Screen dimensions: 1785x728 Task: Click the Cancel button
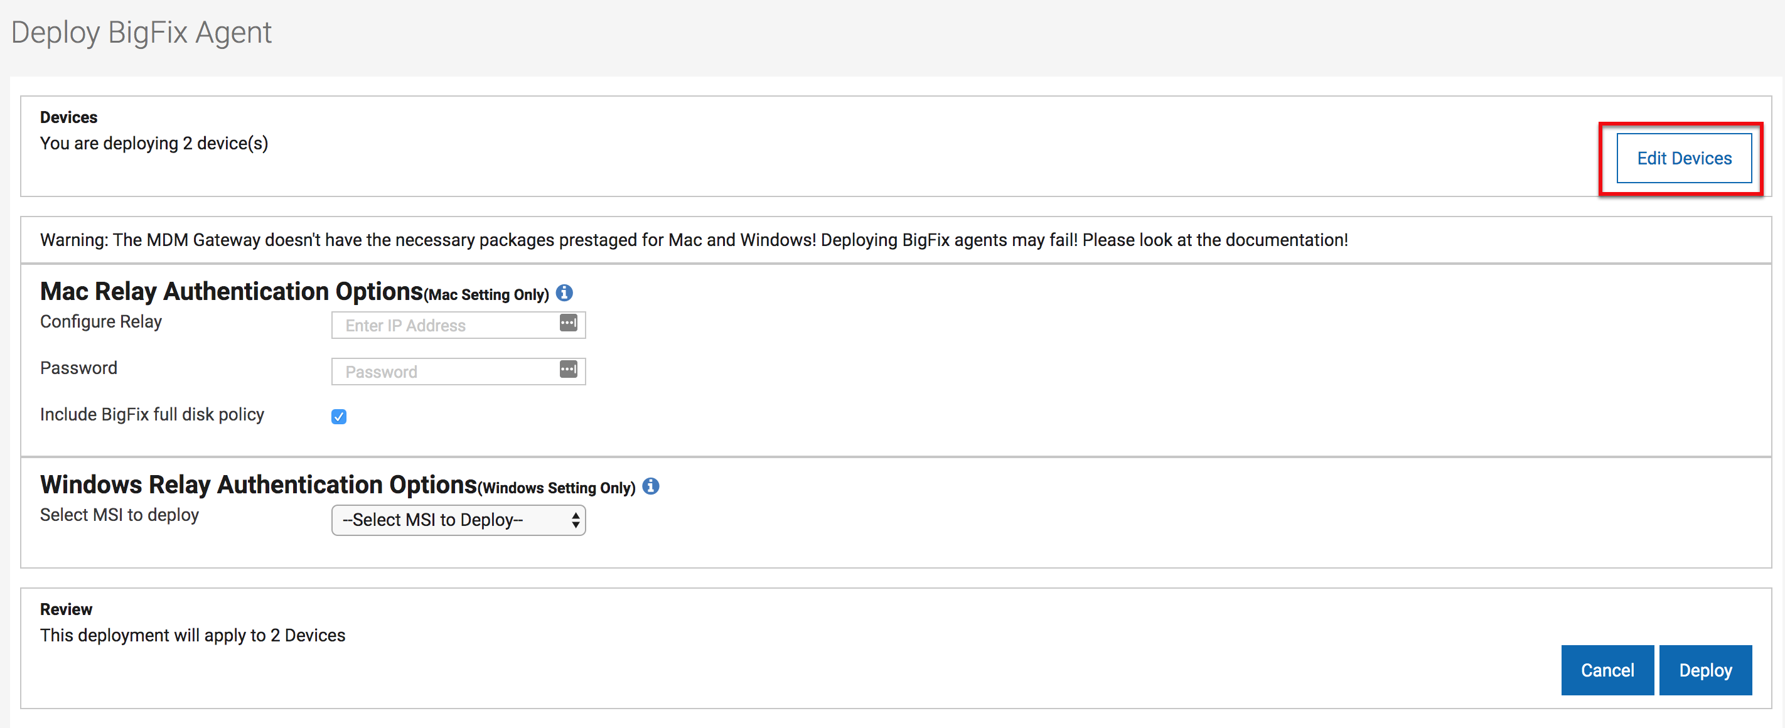[x=1607, y=670]
